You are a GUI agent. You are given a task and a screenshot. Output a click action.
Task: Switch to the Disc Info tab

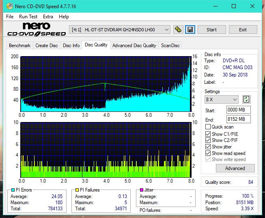coord(71,46)
